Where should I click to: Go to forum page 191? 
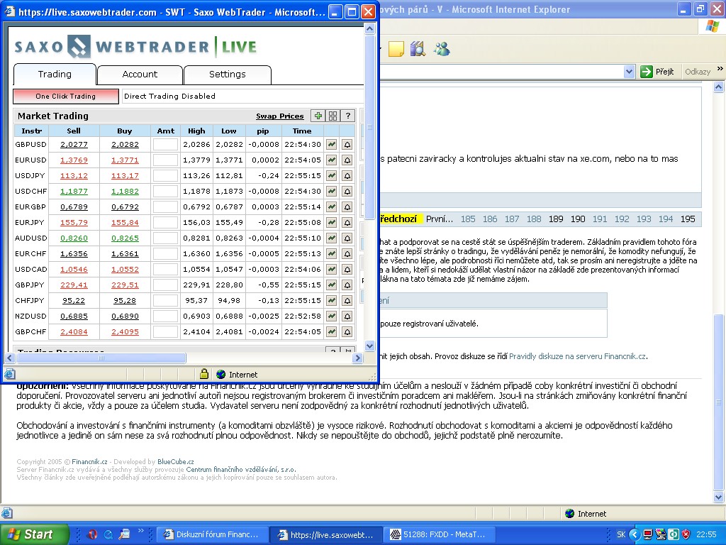pyautogui.click(x=600, y=219)
